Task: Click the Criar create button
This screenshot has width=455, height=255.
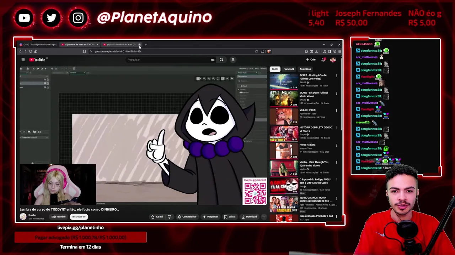Action: pos(311,60)
